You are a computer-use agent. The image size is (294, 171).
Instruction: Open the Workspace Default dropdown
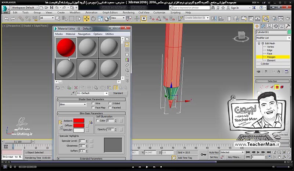25,8
